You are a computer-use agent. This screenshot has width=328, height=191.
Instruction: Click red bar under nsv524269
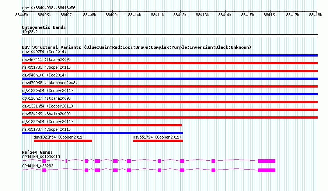(x=170, y=117)
